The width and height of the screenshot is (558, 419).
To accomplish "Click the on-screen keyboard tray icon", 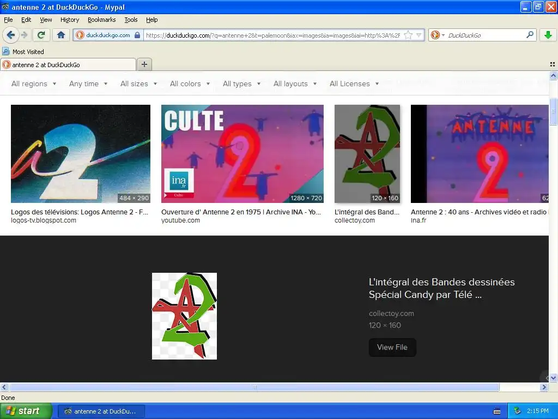I will [x=497, y=411].
